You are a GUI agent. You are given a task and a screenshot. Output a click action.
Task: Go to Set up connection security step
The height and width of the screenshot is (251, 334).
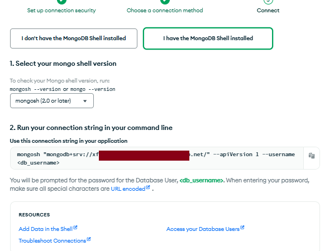click(61, 11)
